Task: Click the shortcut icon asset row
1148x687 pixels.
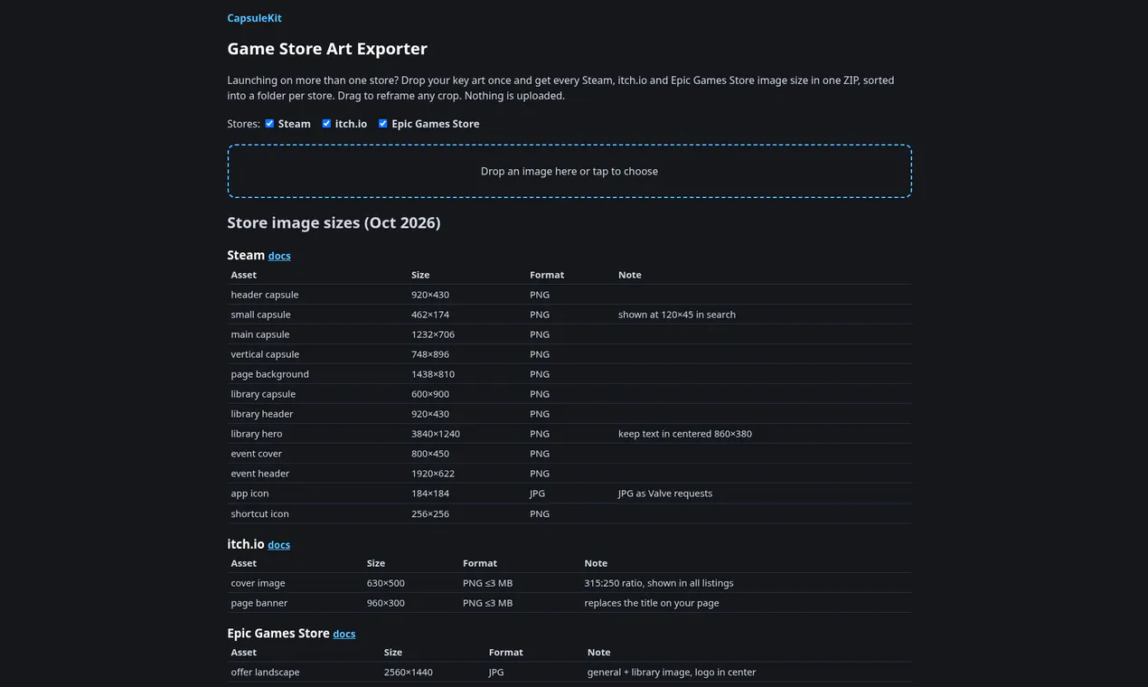Action: 569,513
